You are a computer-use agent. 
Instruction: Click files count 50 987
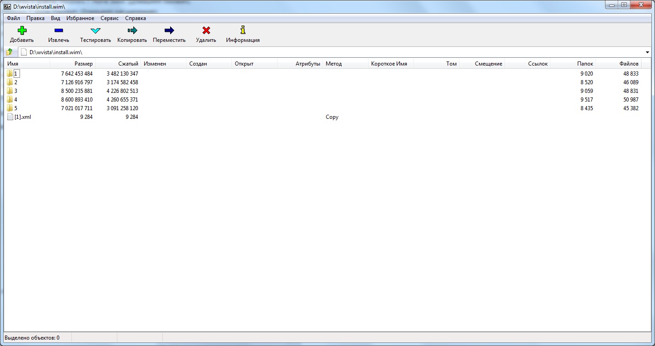(631, 100)
